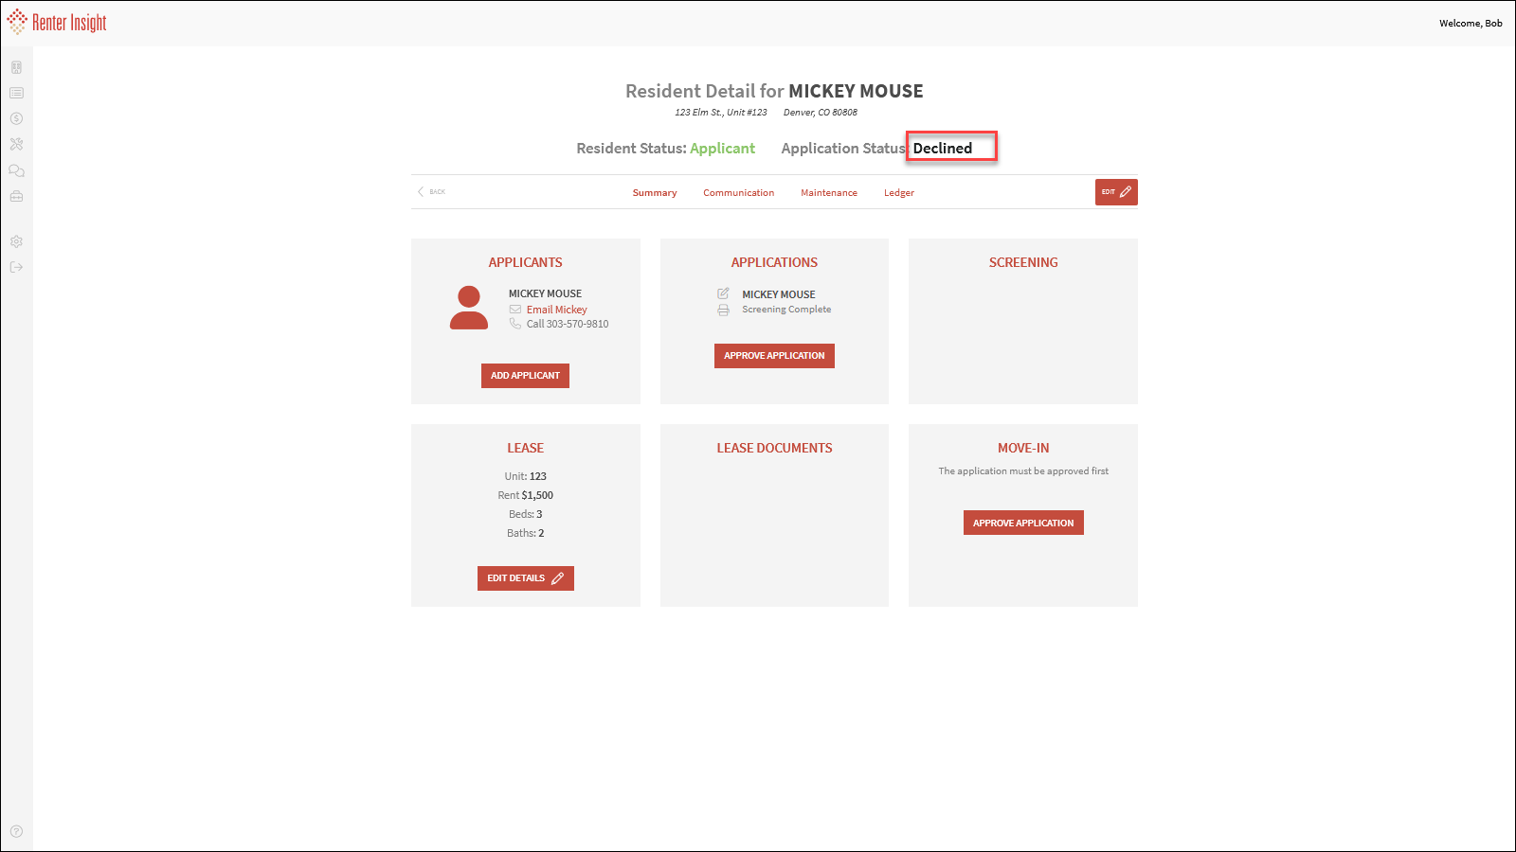The width and height of the screenshot is (1516, 852).
Task: Click the Unit: 123 line in Lease card
Action: [x=526, y=476]
